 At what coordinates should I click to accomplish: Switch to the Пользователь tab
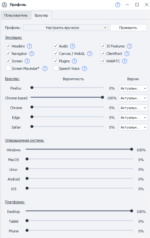16,15
